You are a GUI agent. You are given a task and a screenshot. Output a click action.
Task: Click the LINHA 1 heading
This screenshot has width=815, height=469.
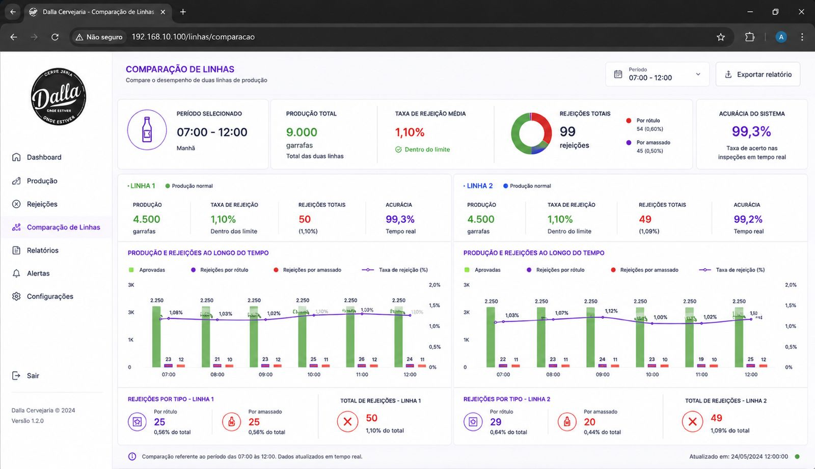(x=143, y=186)
